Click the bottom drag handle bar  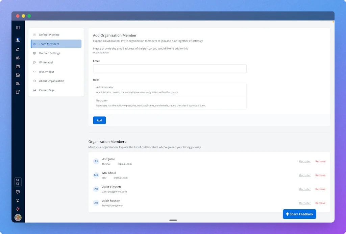pyautogui.click(x=173, y=220)
